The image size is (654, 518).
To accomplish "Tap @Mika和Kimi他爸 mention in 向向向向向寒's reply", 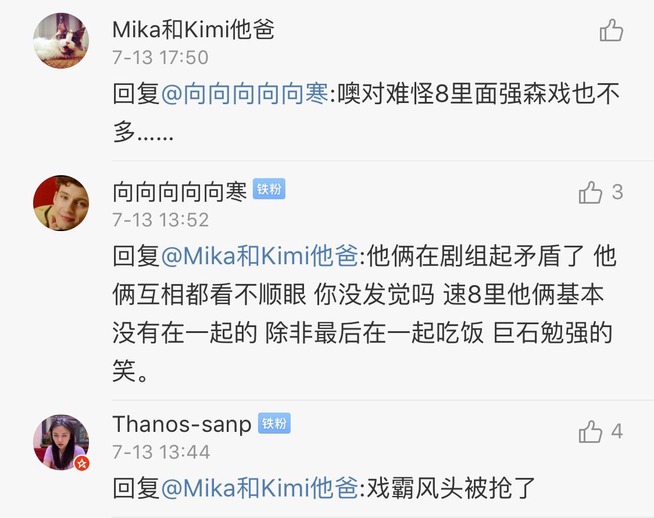I will [259, 257].
